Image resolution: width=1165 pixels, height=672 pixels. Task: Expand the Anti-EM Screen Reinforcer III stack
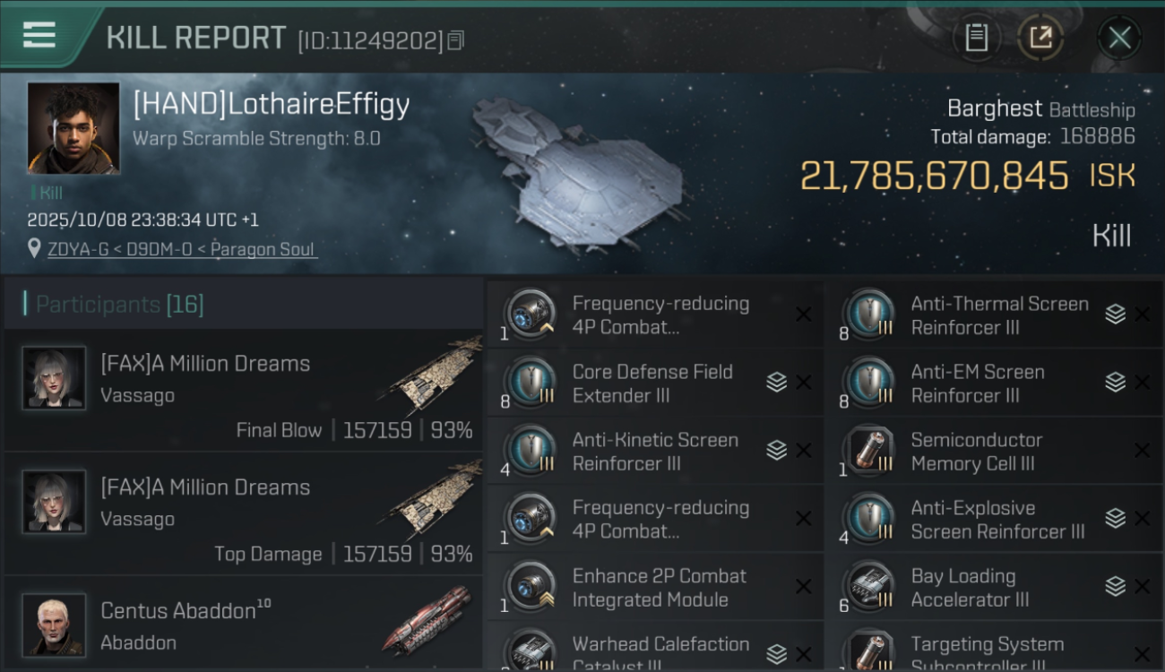pos(1115,383)
